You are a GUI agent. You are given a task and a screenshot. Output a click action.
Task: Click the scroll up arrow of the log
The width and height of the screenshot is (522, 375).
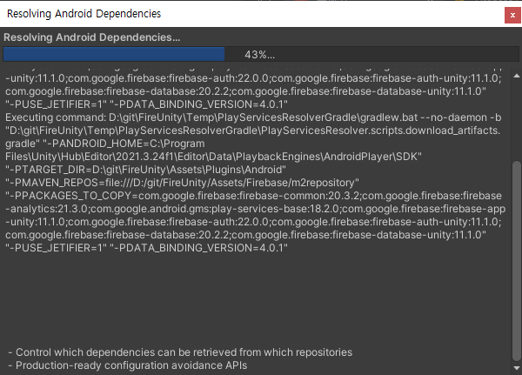[x=517, y=76]
